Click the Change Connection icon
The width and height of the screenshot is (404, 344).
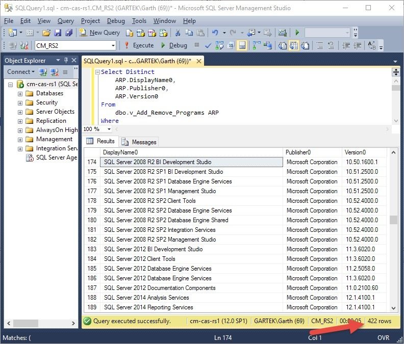[x=24, y=46]
